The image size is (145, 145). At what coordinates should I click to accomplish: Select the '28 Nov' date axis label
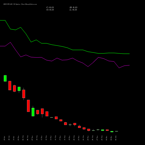click(102, 138)
